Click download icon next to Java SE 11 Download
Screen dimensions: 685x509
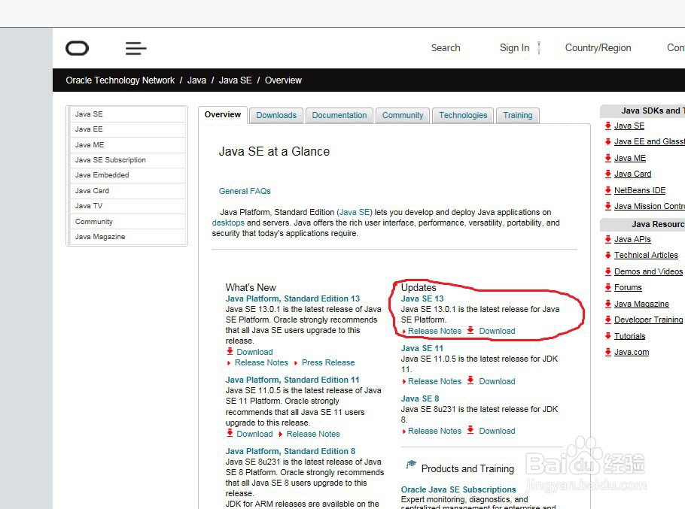coord(470,380)
